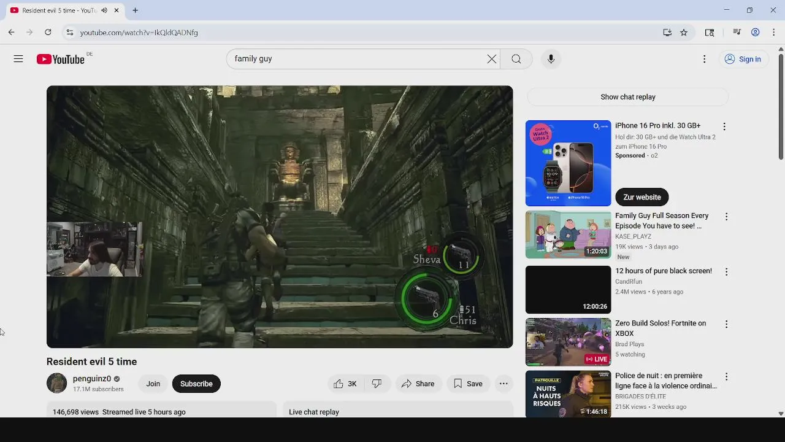
Task: Reload the current page
Action: [48, 33]
